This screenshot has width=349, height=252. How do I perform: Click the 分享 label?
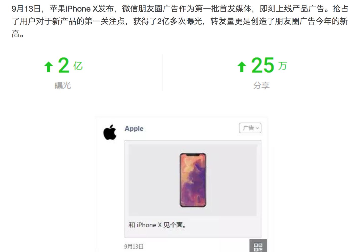tap(261, 86)
